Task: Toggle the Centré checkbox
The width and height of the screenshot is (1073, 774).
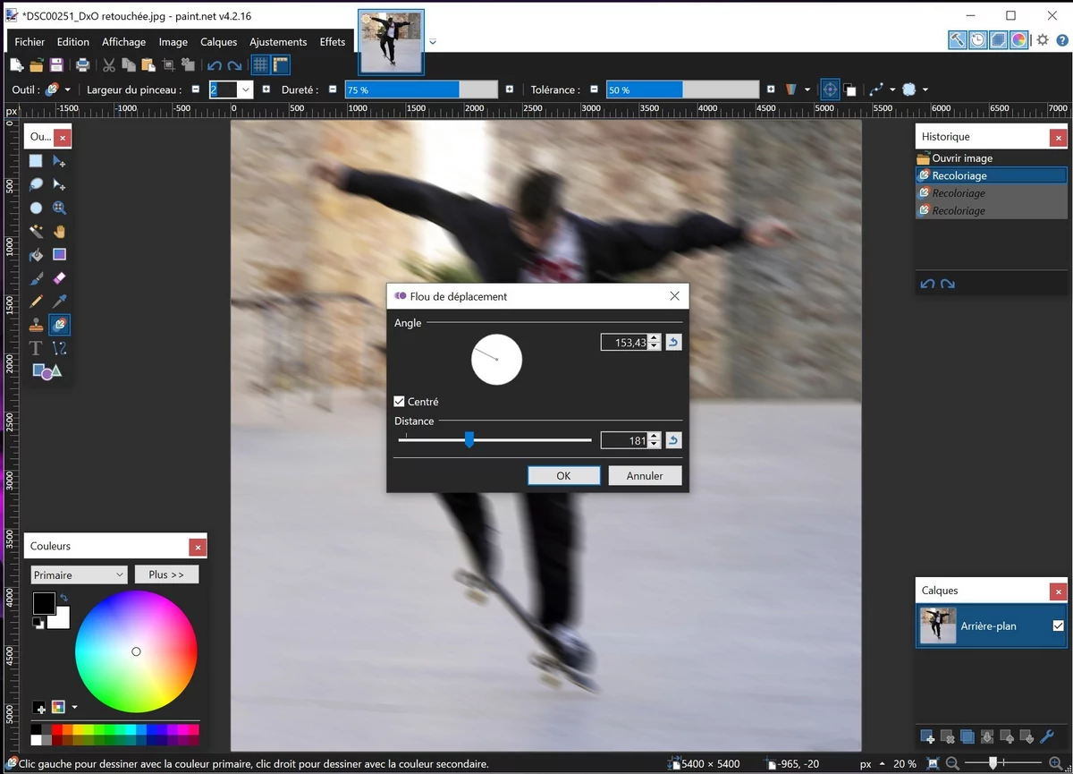Action: coord(400,402)
